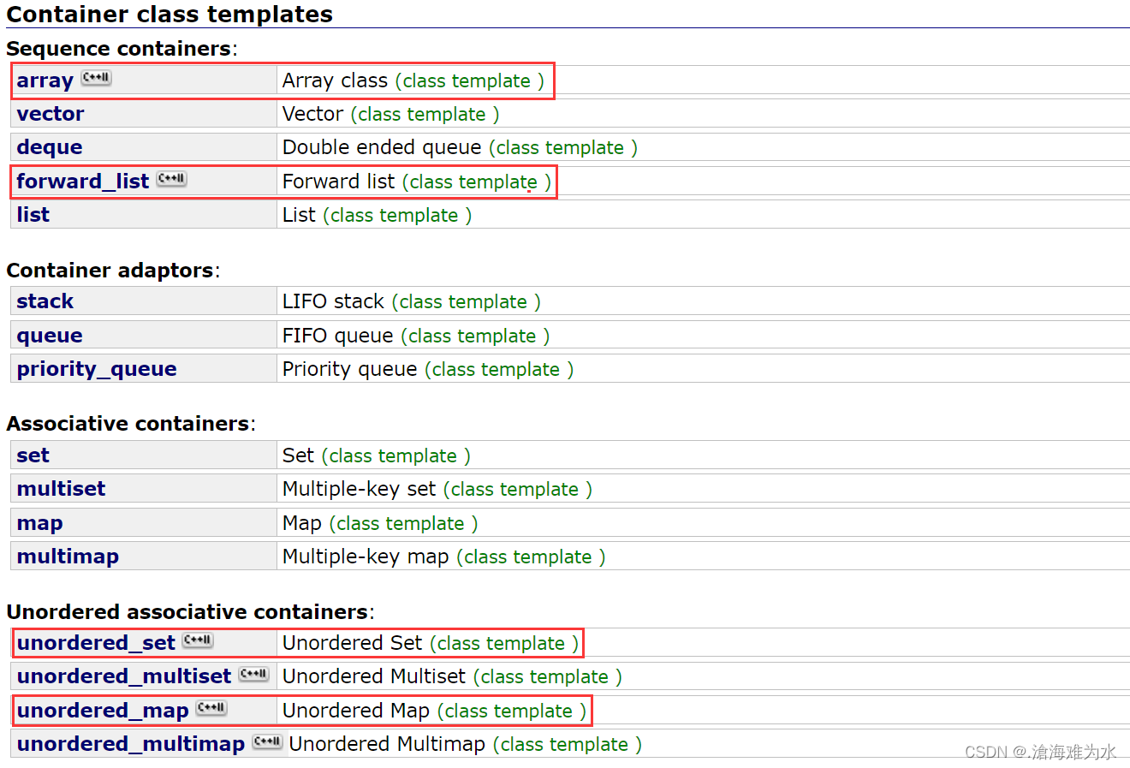Image resolution: width=1130 pixels, height=768 pixels.
Task: Click 'Map' description in the map row
Action: pos(302,523)
